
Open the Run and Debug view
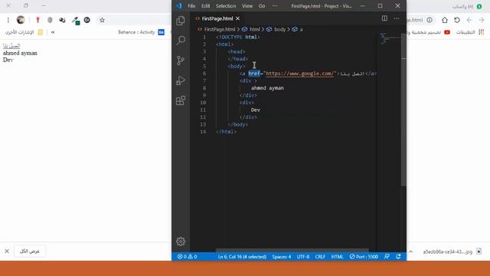click(x=181, y=80)
